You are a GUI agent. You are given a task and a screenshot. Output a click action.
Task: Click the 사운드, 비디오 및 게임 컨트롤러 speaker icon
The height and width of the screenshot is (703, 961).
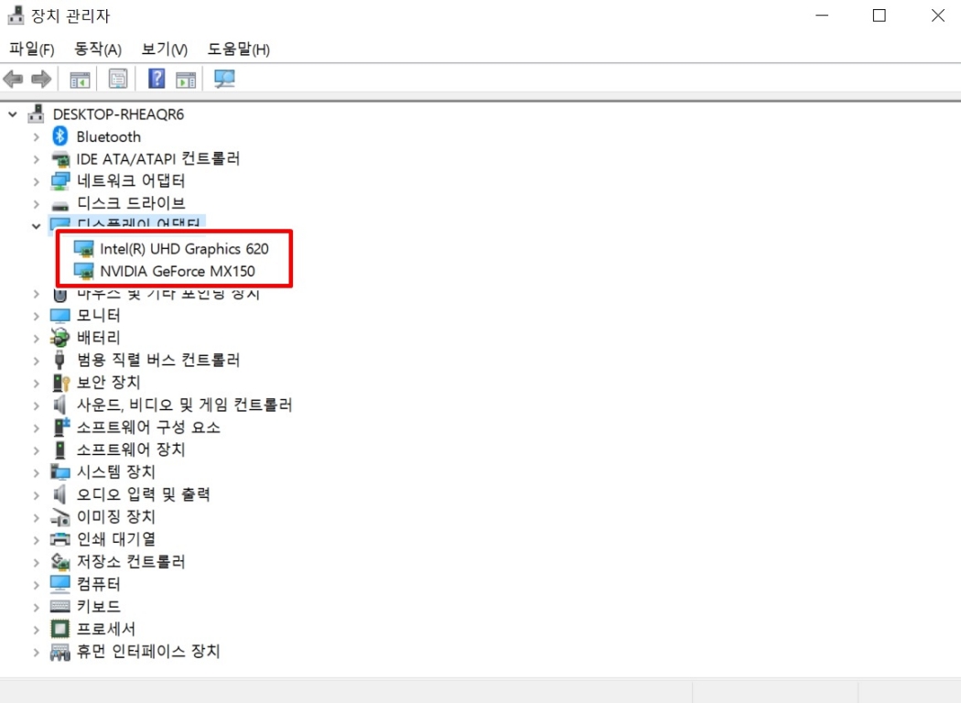tap(59, 405)
